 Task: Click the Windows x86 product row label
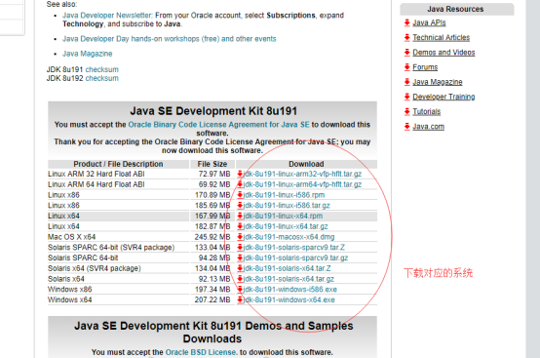click(70, 290)
